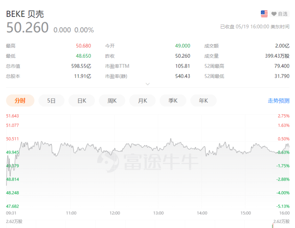295x228 pixels.
Task: Click the US flag market icon
Action: tap(264, 14)
